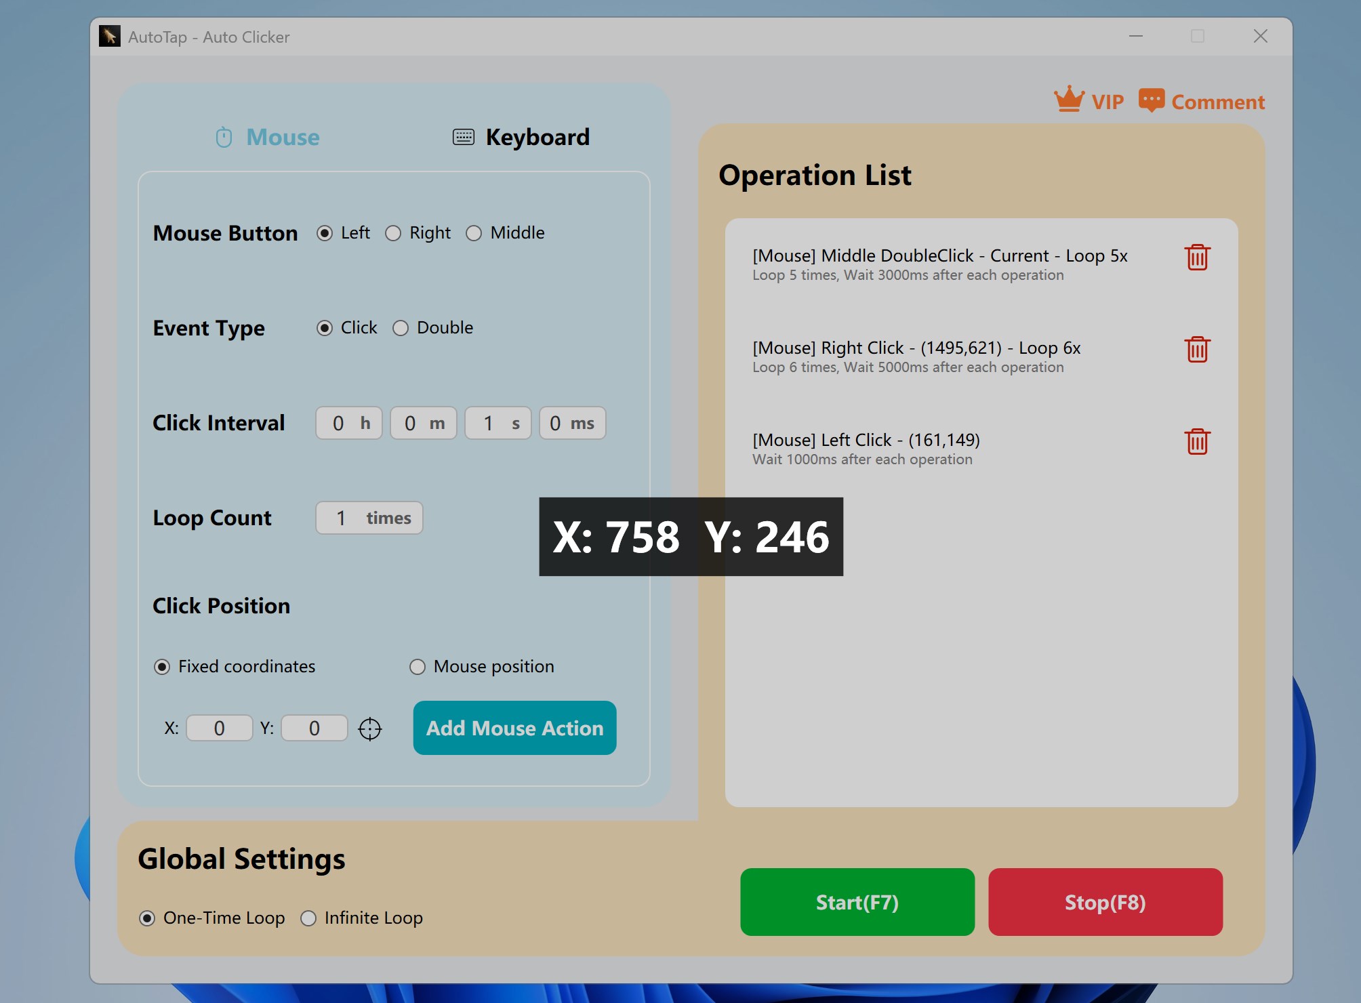Click the crosshair coordinate picker icon
Screen dimensions: 1361x1003
[x=370, y=729]
